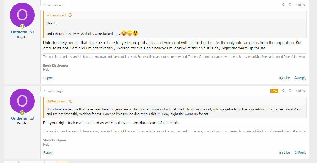This screenshot has height=163, width=317.
Task: Click envelope icon beside second Onthefm username
Action: [32, 118]
